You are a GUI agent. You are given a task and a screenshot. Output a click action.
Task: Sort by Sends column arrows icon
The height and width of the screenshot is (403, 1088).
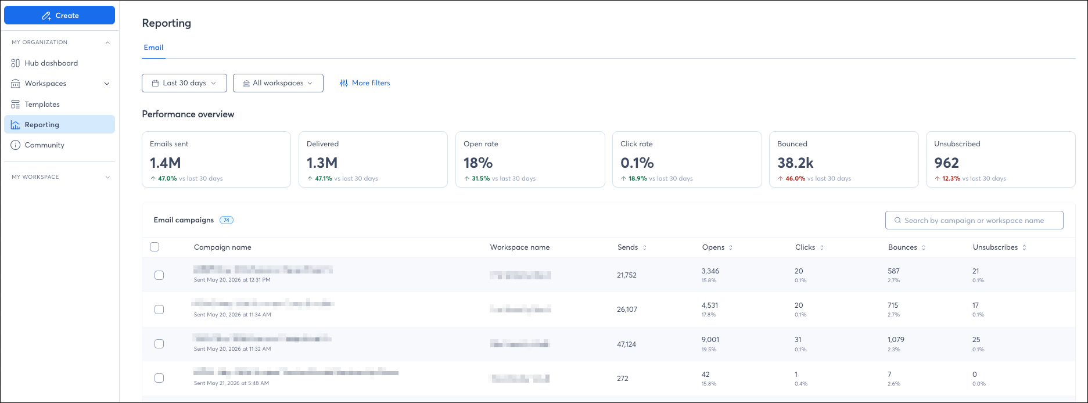coord(645,247)
